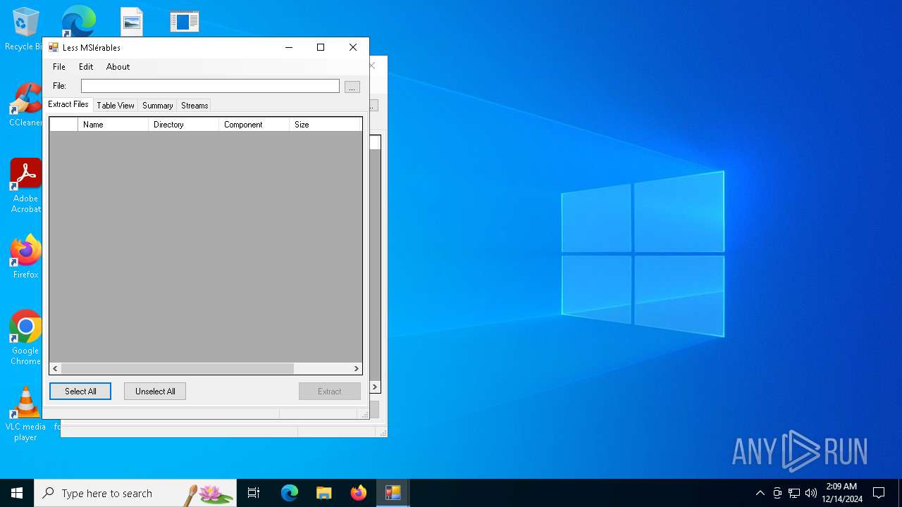Click the Select All button

(x=80, y=392)
